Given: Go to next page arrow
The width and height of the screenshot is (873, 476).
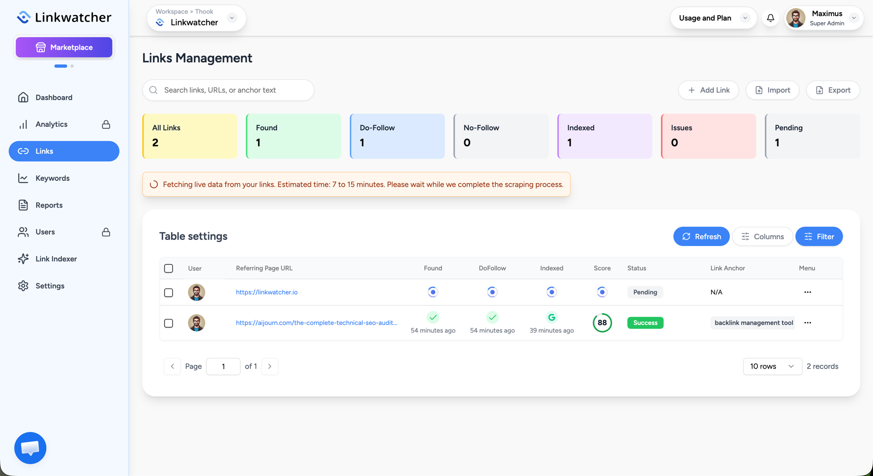Looking at the screenshot, I should click(270, 366).
